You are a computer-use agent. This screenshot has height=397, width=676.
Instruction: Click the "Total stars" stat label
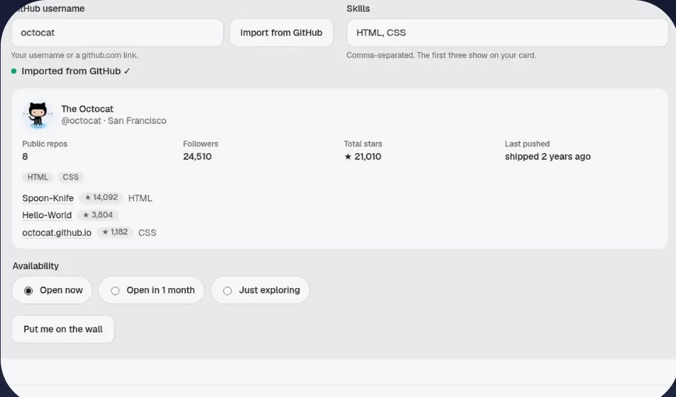[x=363, y=144]
